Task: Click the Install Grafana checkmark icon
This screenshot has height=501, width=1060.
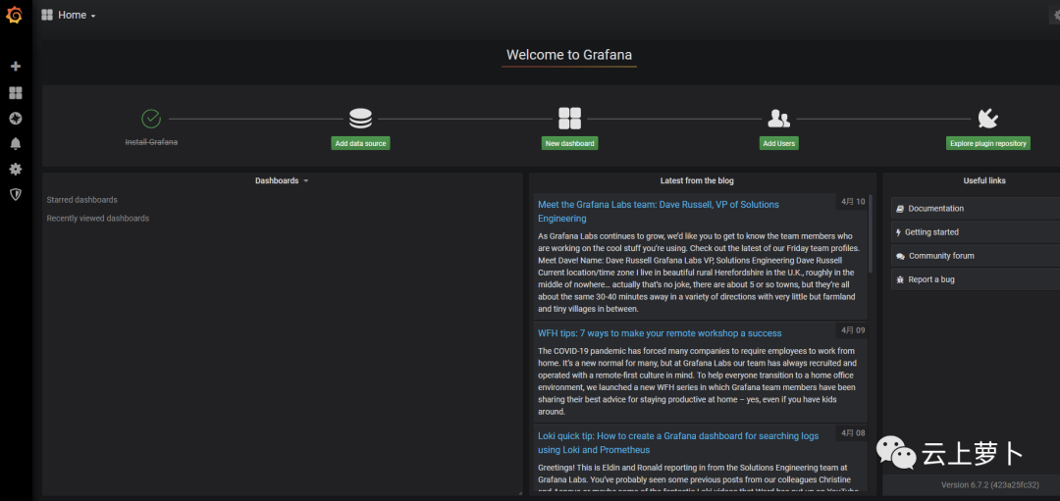Action: coord(151,119)
